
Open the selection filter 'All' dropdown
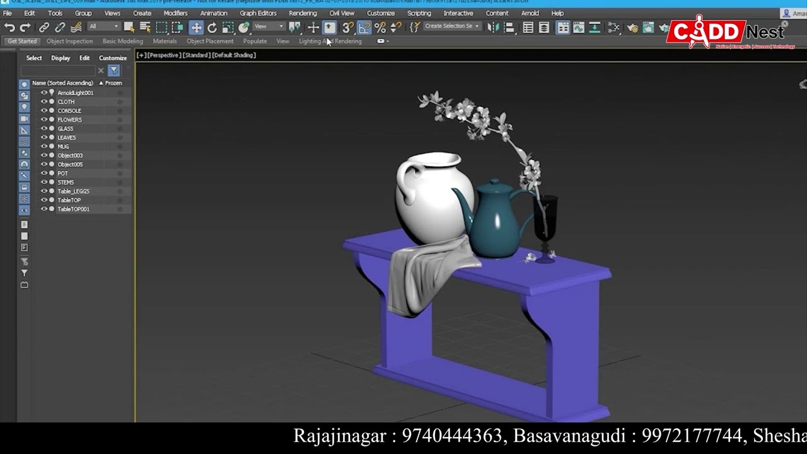(x=103, y=26)
